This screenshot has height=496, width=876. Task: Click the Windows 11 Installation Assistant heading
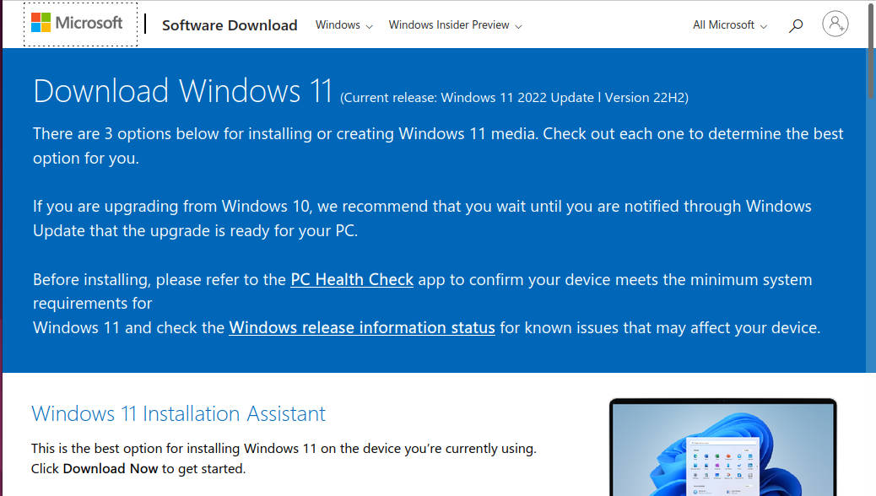178,413
